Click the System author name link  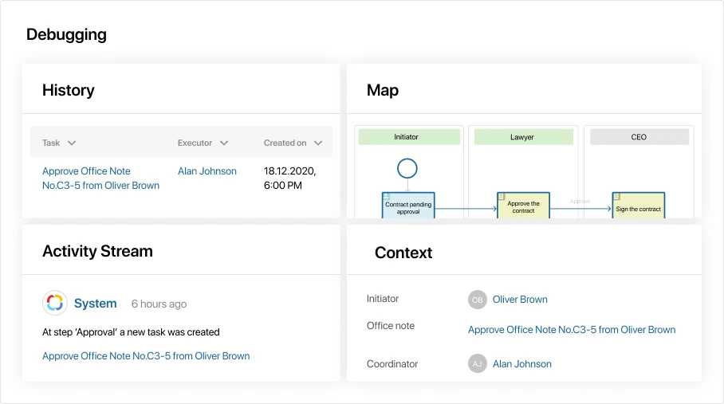click(x=95, y=304)
